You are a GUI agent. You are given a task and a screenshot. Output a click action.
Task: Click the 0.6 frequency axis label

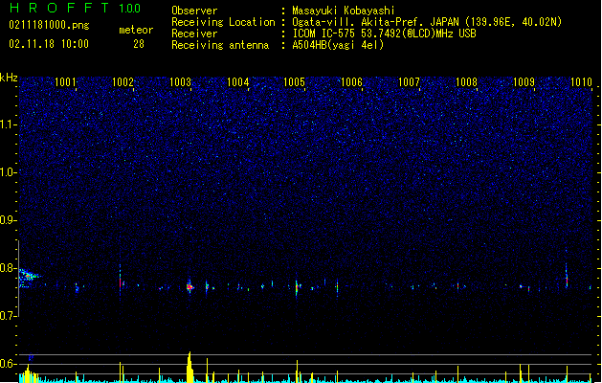9,364
